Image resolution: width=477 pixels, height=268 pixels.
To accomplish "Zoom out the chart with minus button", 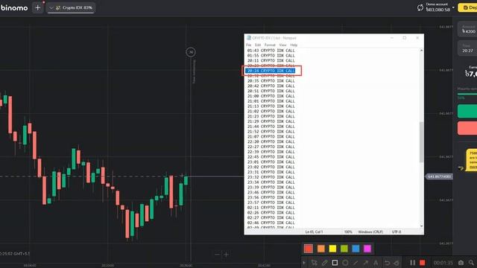I will (x=217, y=254).
